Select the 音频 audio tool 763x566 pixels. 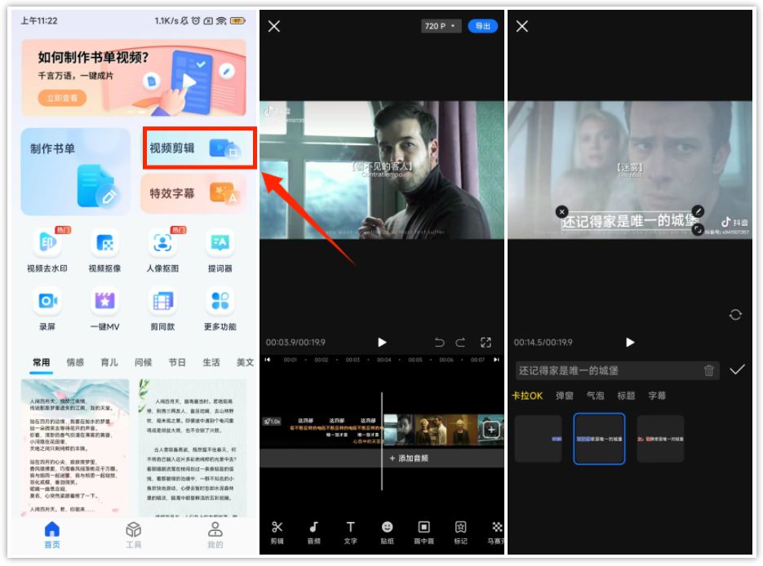(314, 533)
